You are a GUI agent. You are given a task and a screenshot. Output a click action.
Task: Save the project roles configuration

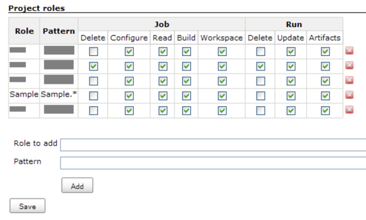(x=27, y=206)
